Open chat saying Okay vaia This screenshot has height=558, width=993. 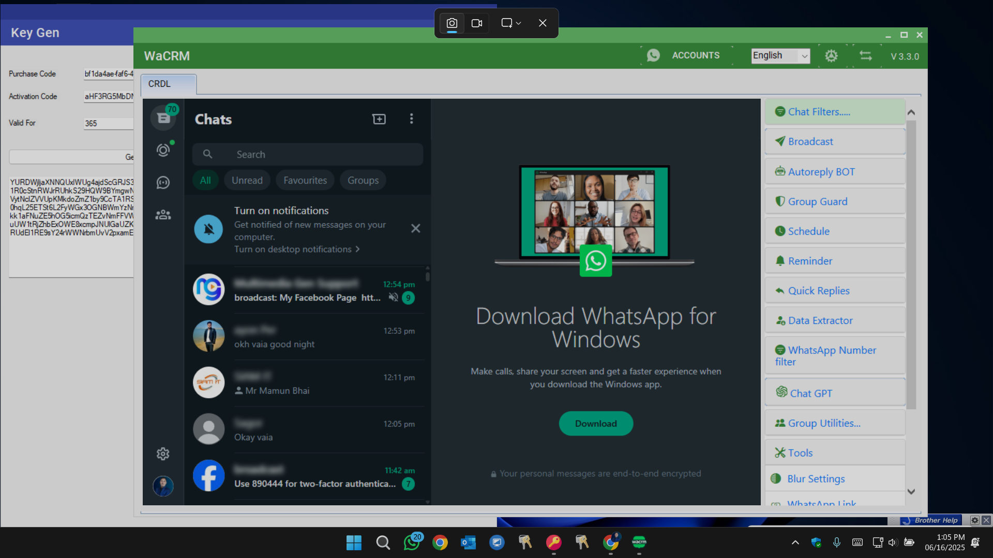(308, 429)
